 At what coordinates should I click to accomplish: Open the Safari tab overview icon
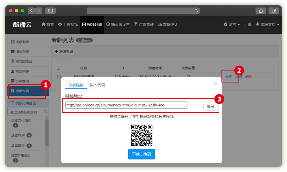(274, 11)
